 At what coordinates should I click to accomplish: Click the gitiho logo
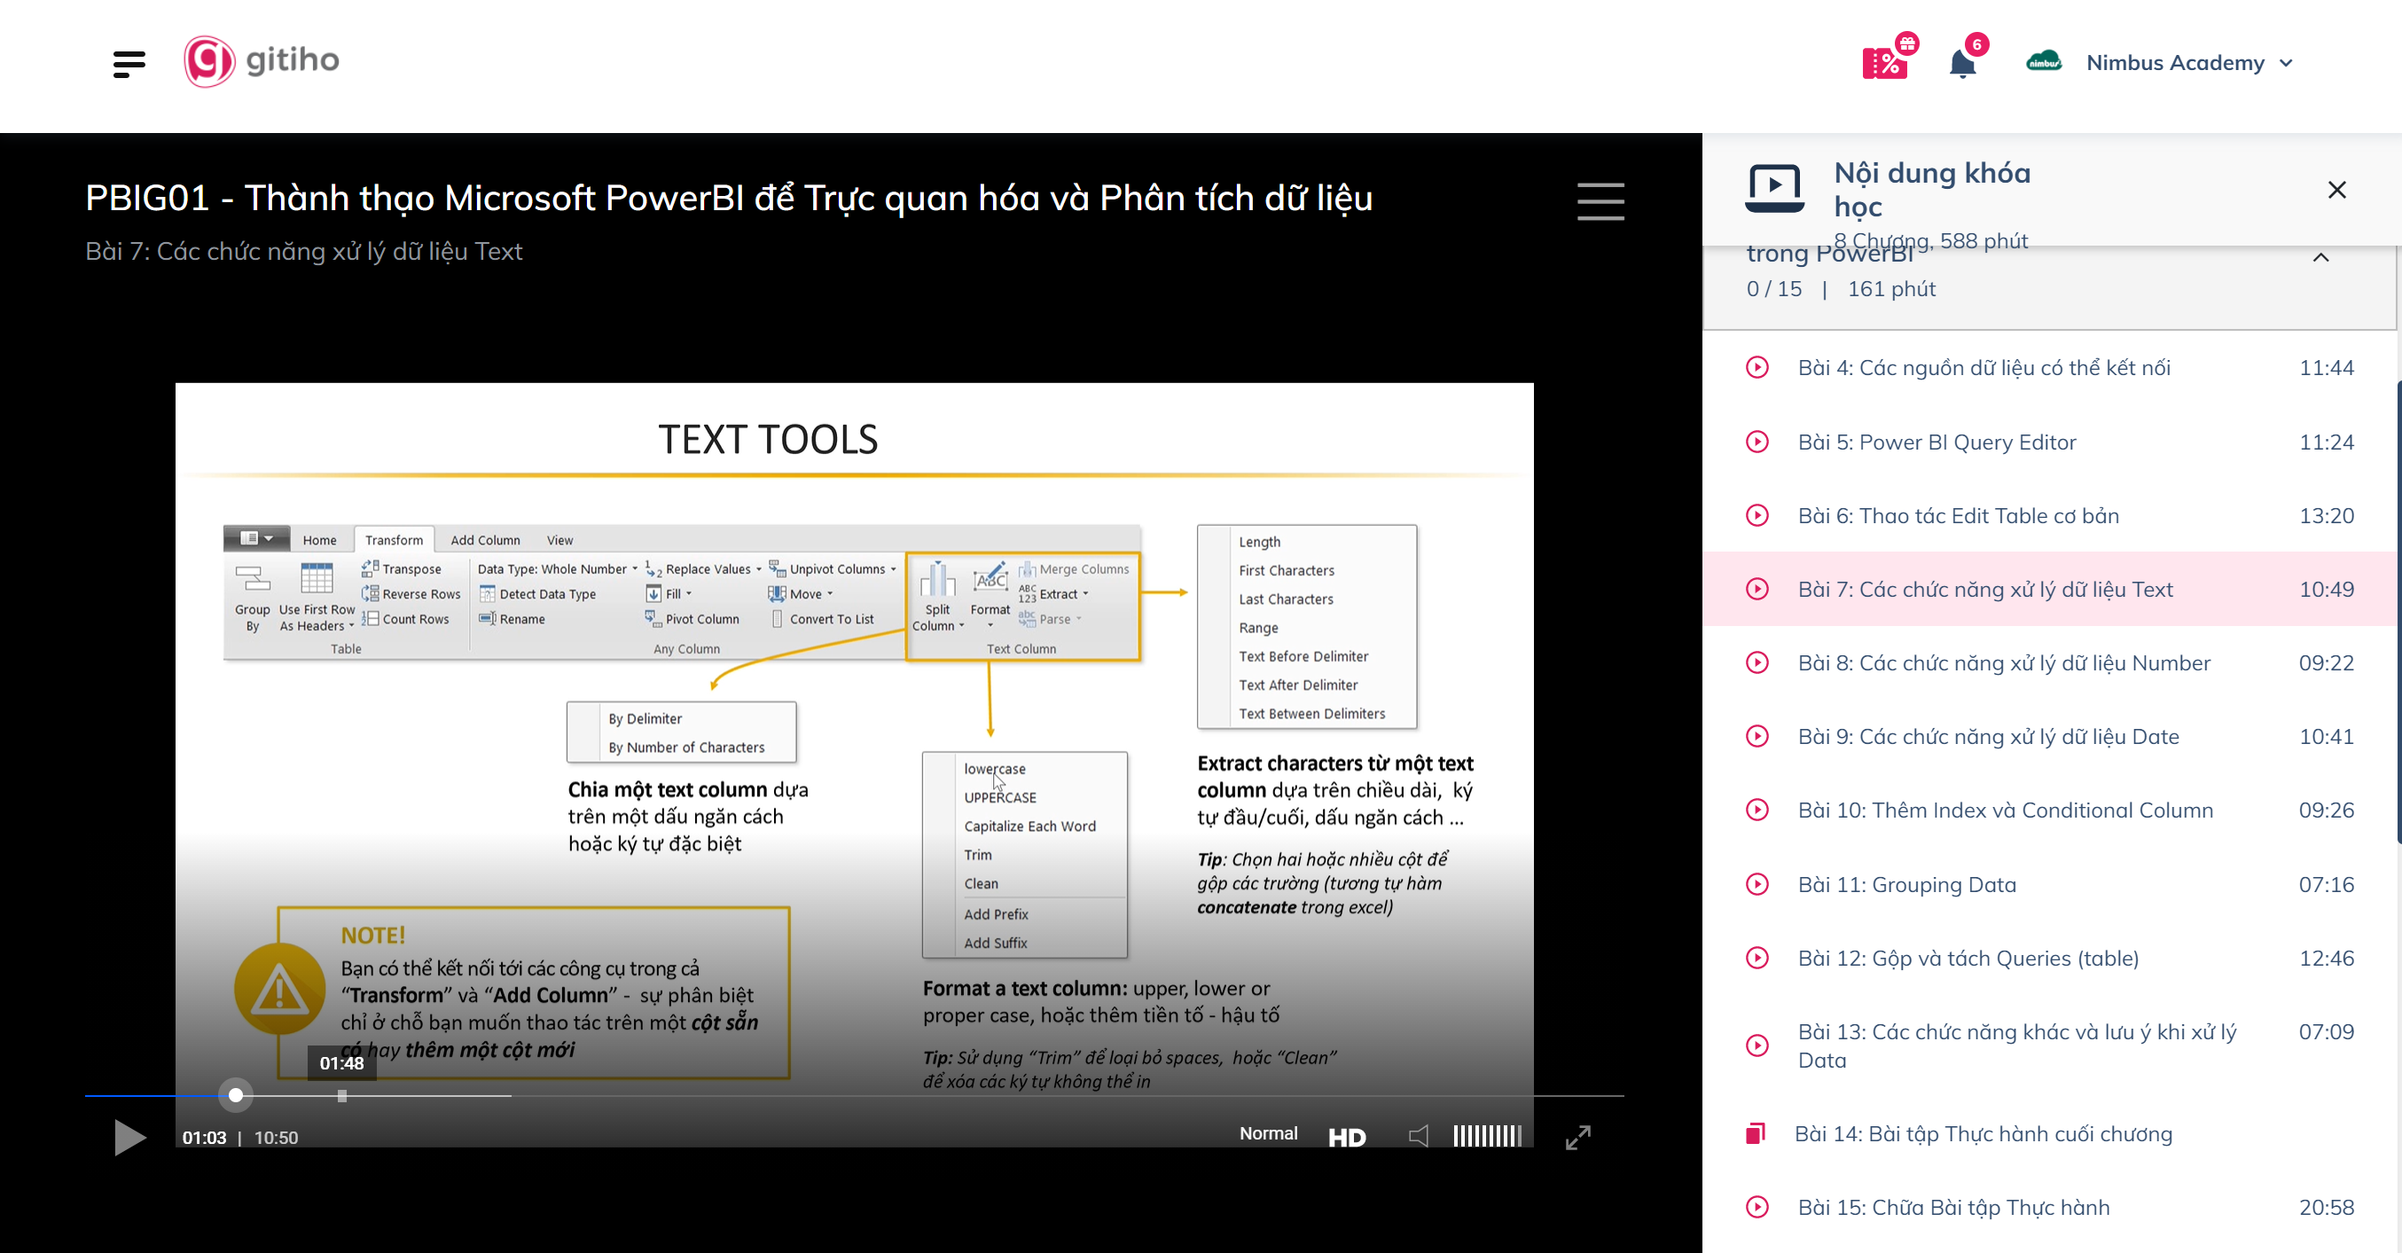pos(261,61)
